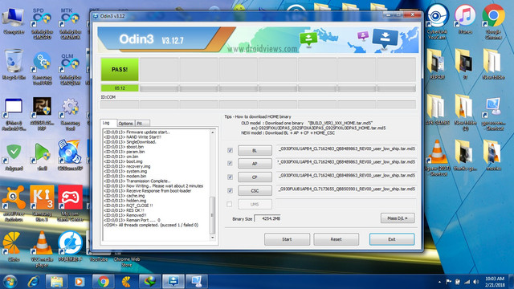Launch InfinityBox CM2SPD shortcut
514x289 pixels.
coord(42,23)
